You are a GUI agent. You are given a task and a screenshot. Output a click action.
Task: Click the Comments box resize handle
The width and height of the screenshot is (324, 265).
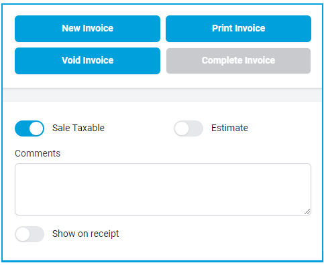[x=307, y=211]
